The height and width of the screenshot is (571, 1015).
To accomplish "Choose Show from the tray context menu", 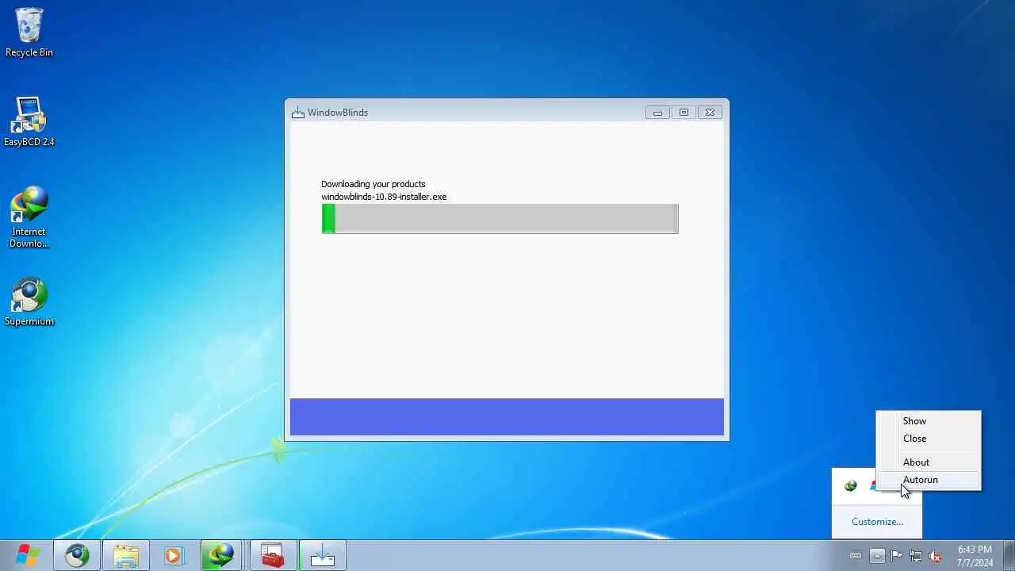I will tap(929, 421).
